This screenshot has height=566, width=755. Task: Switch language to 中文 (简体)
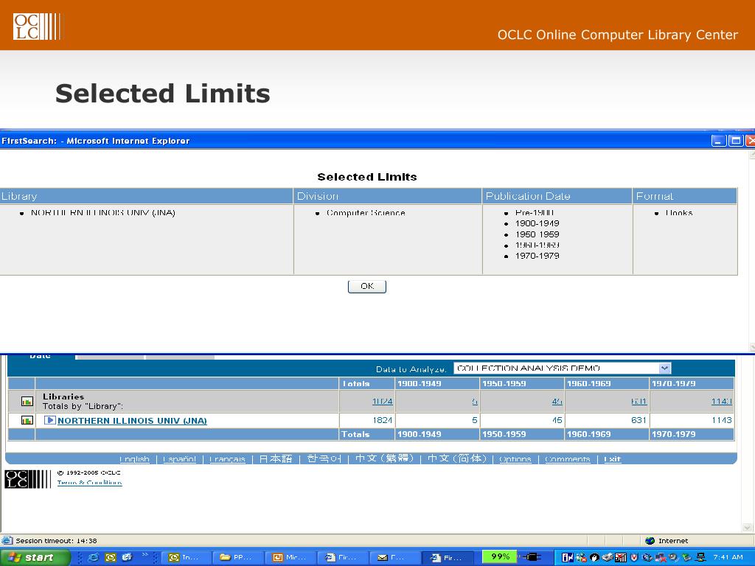point(457,458)
